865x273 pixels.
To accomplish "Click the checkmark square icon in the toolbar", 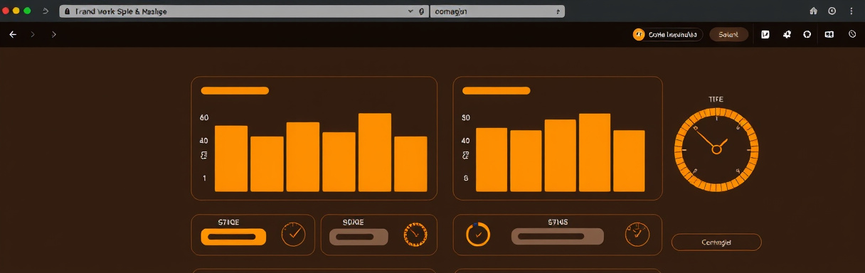I will pos(765,34).
